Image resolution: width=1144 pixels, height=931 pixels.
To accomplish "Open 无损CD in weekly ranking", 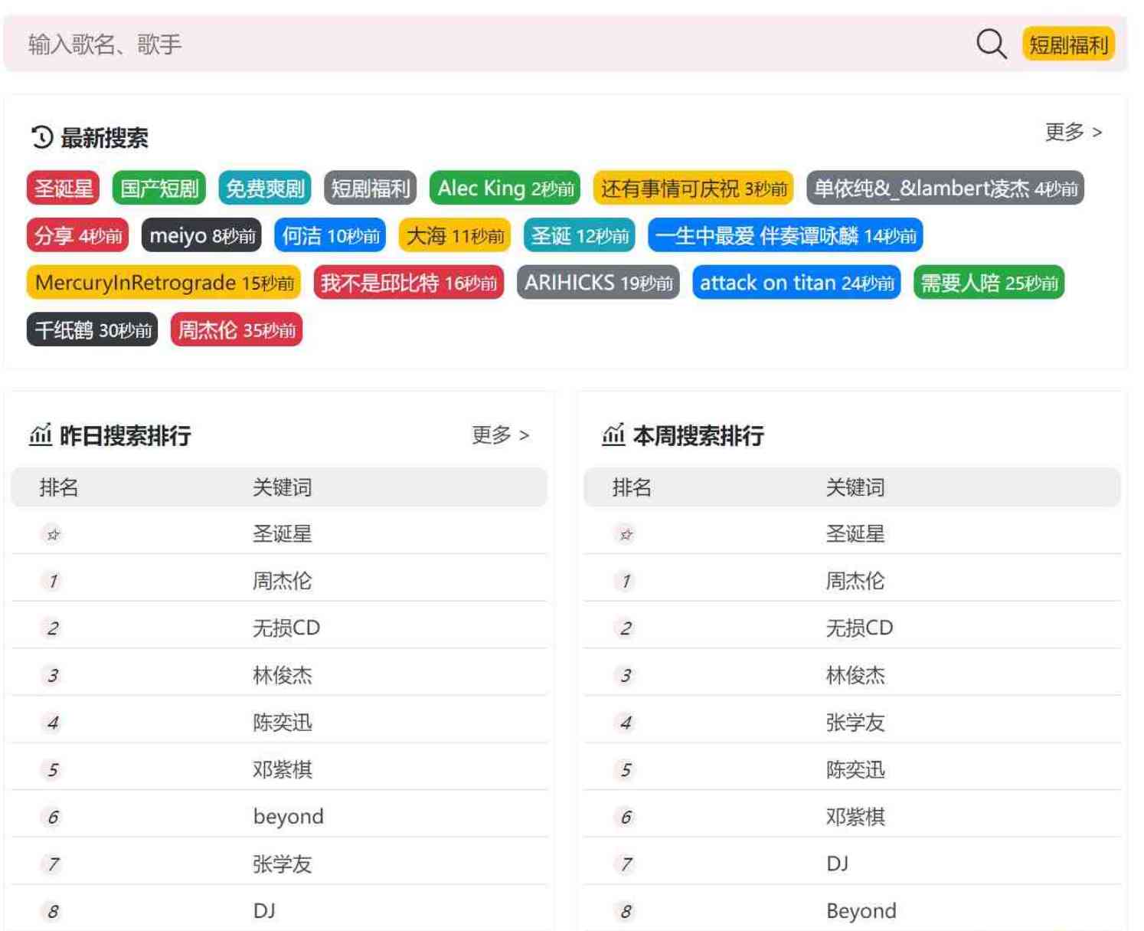I will point(859,628).
